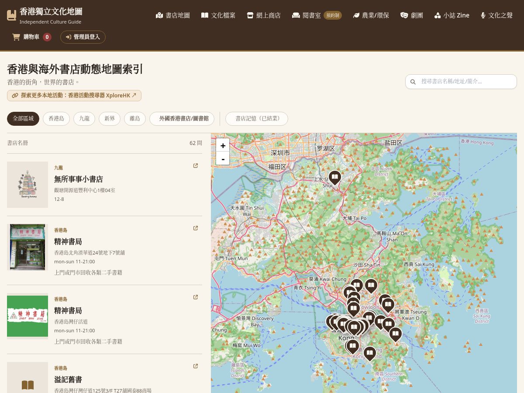
Task: Open the 農業/環保 section
Action: coord(371,15)
